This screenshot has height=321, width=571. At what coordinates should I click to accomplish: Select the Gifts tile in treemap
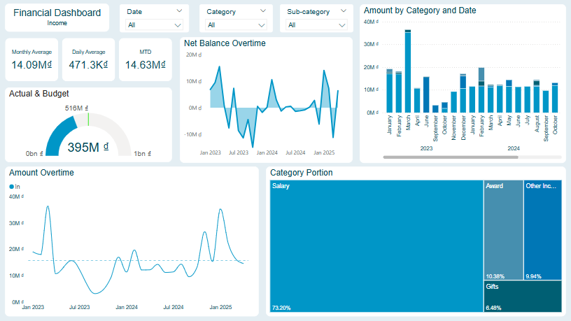pyautogui.click(x=522, y=297)
